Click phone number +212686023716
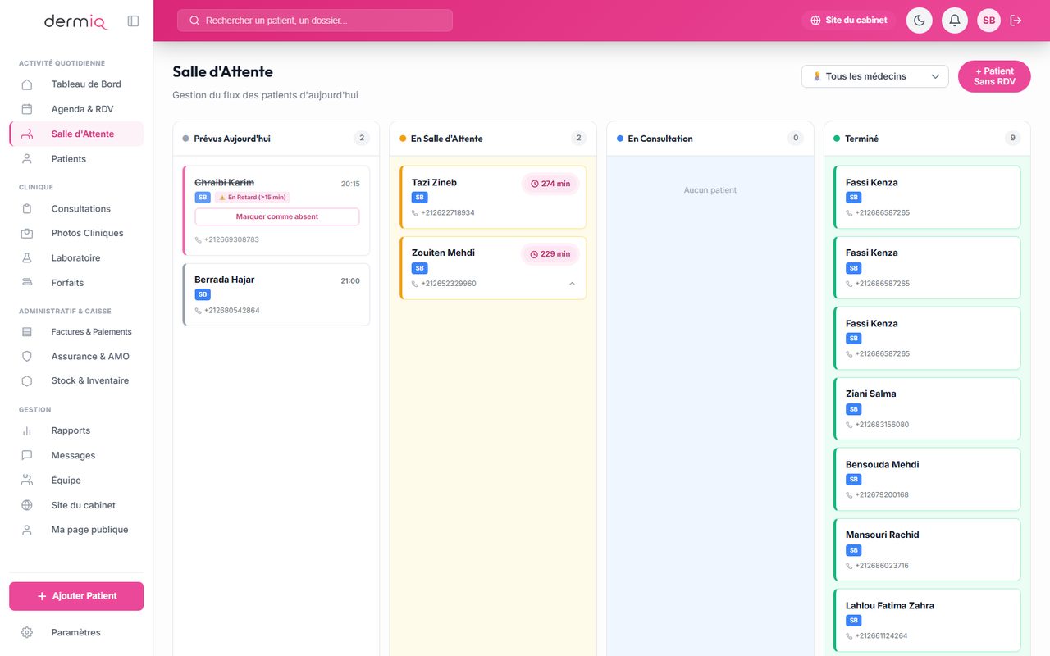The width and height of the screenshot is (1050, 656). tap(882, 566)
